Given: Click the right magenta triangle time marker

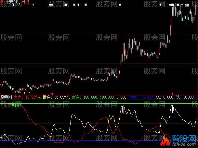Looking at the screenshot, I should pyautogui.click(x=172, y=94).
